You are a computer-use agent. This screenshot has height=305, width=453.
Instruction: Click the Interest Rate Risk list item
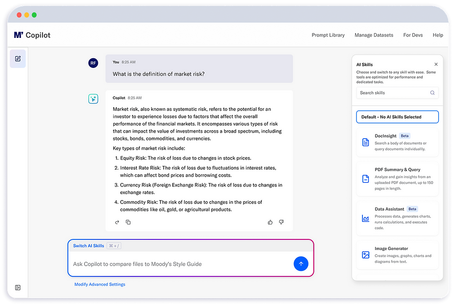[x=195, y=171]
